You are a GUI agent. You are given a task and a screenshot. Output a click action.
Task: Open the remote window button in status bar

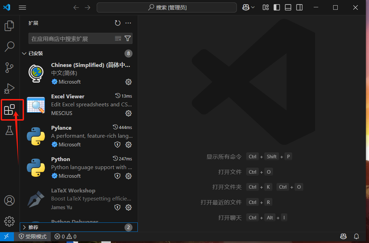pos(7,236)
